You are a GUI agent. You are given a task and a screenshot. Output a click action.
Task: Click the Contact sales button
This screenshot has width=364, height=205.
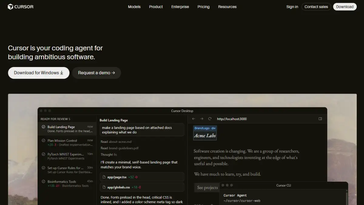coord(316,7)
